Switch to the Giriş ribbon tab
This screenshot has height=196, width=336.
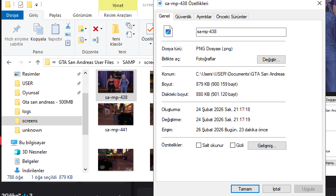34,15
